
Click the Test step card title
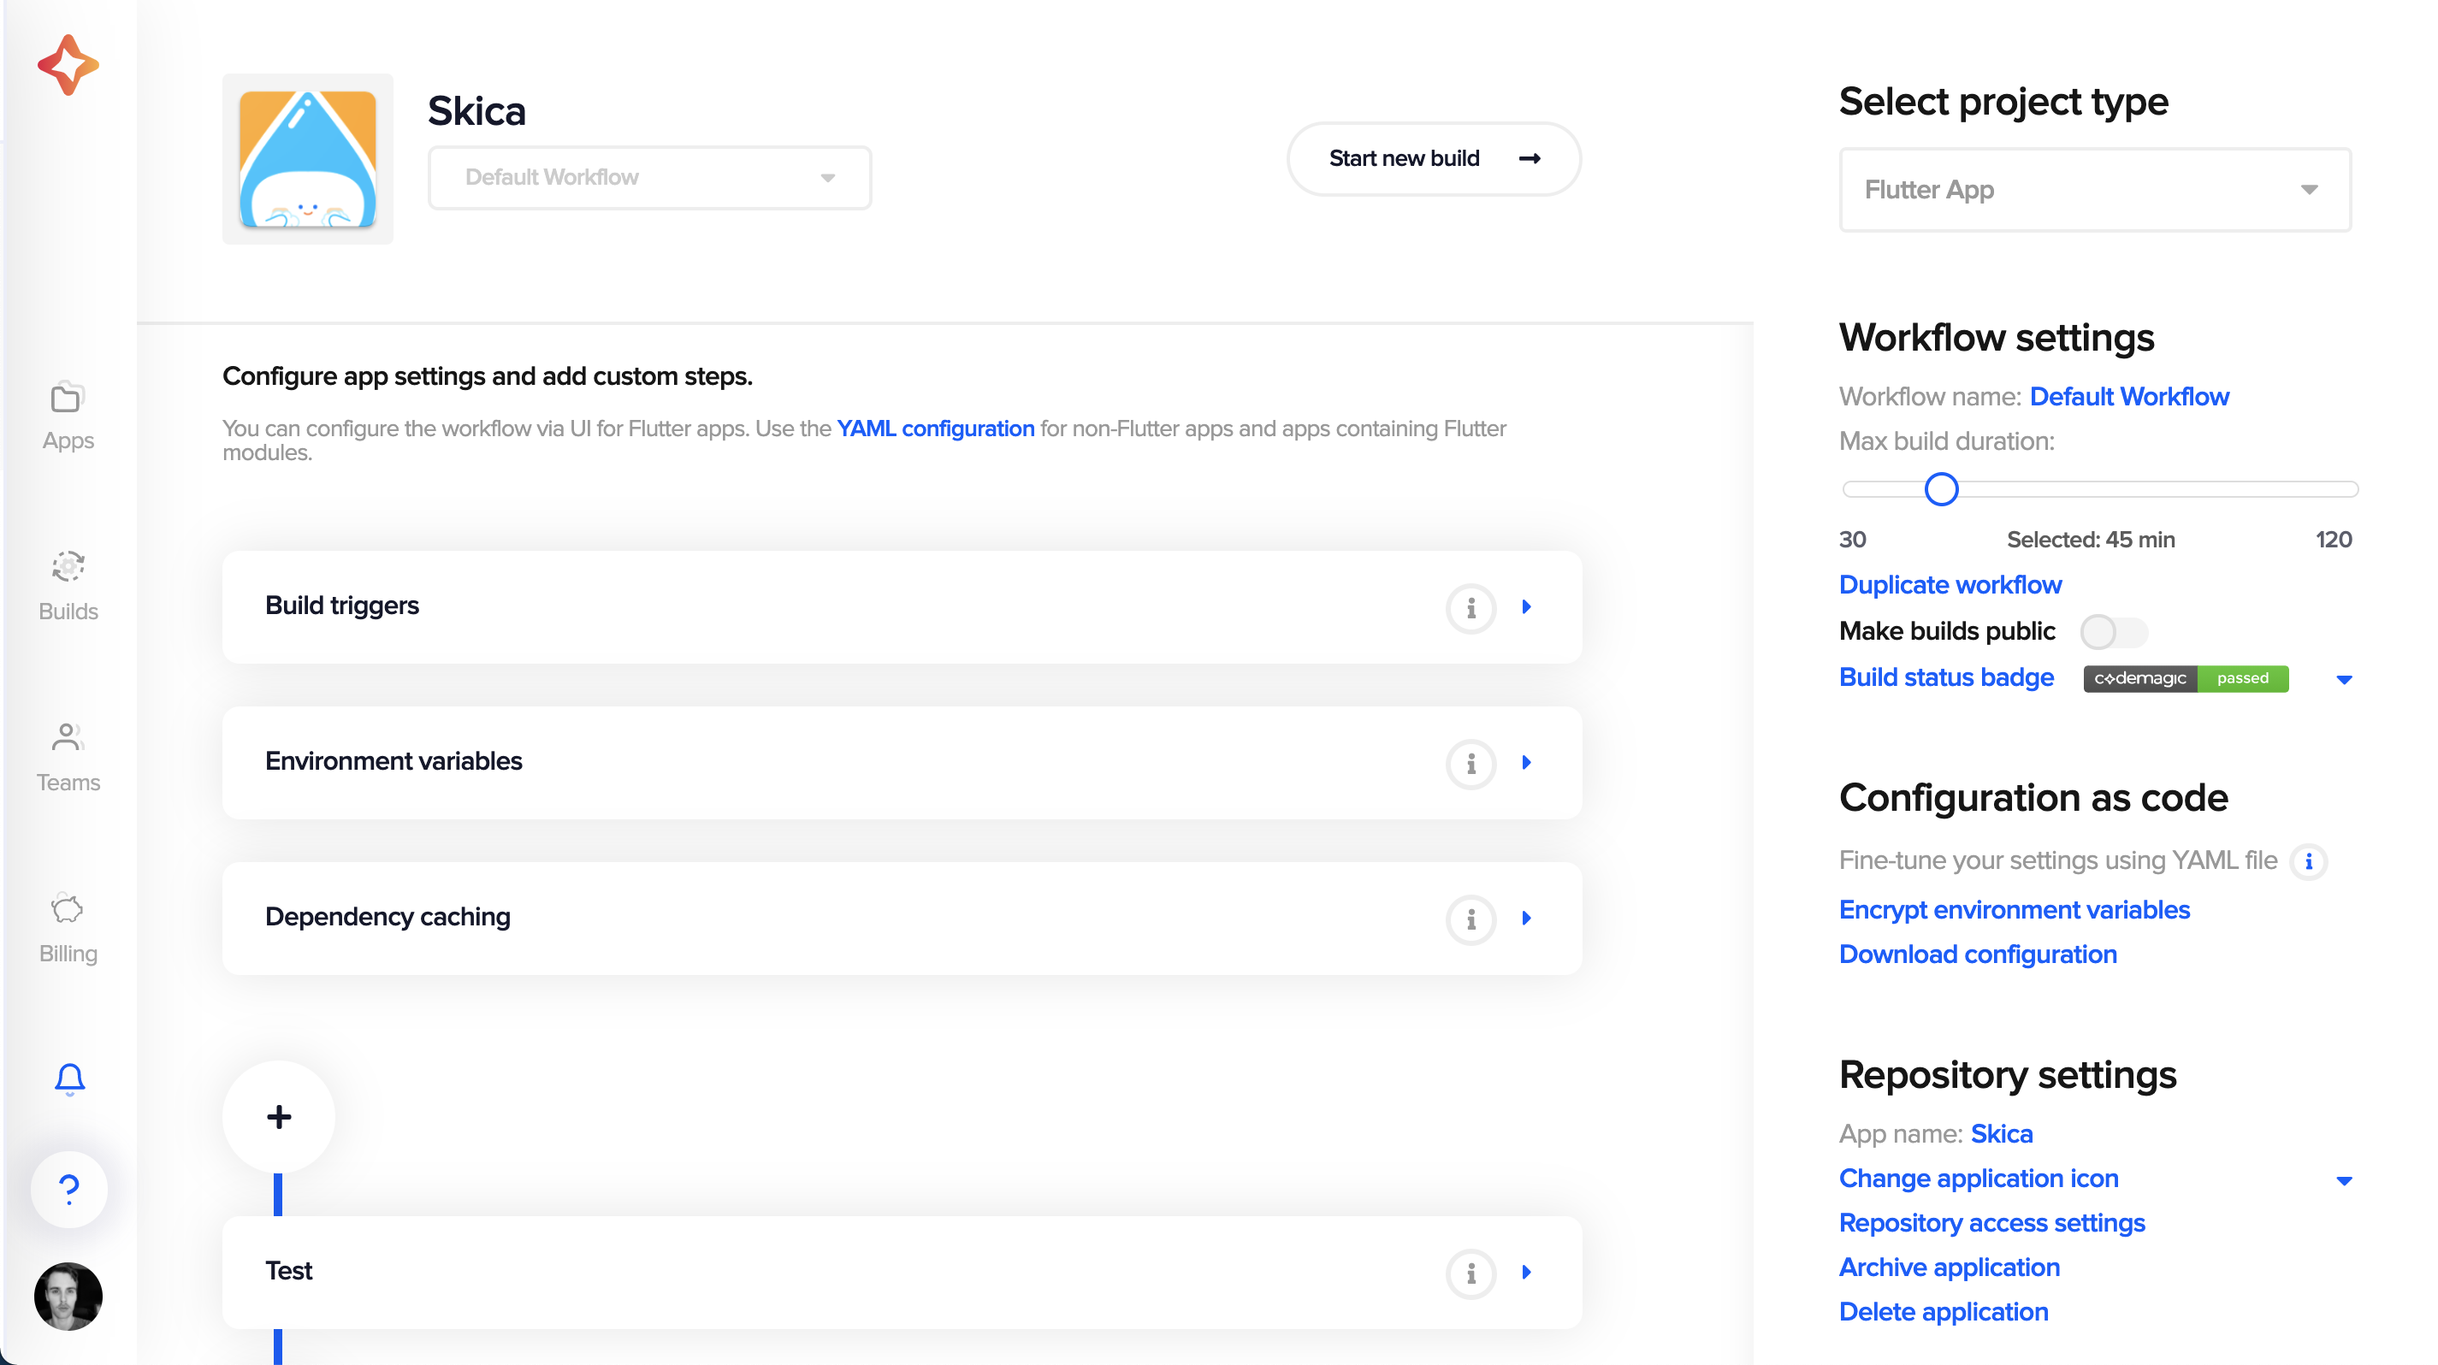coord(288,1272)
